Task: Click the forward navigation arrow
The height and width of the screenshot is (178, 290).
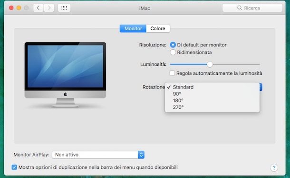Action: [49, 8]
